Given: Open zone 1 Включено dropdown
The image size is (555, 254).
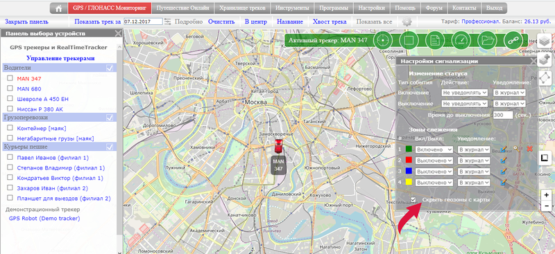Looking at the screenshot, I should tap(434, 149).
